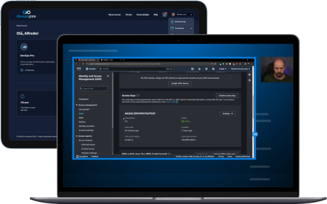Open Meus Cursos in top navigation

114,14
